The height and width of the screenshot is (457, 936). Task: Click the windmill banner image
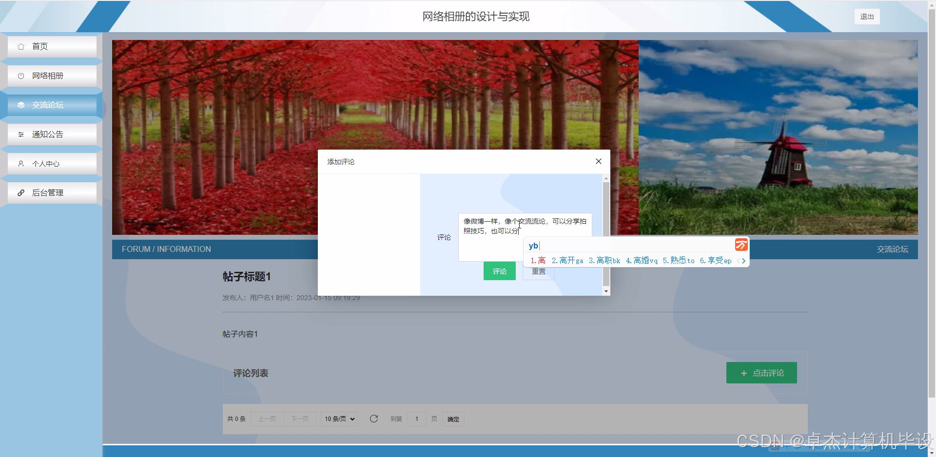(778, 137)
